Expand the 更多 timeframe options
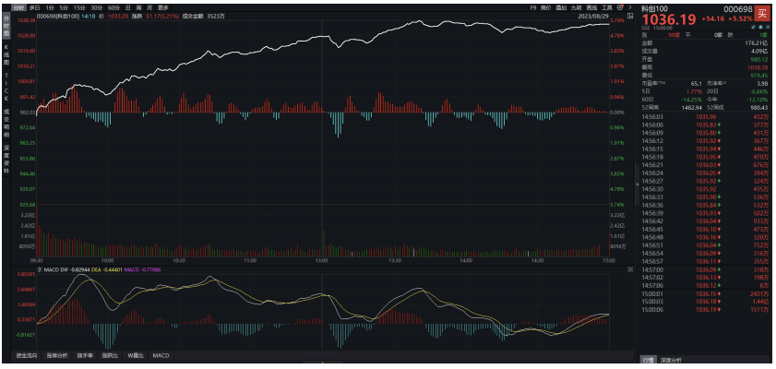776x369 pixels. (x=163, y=6)
